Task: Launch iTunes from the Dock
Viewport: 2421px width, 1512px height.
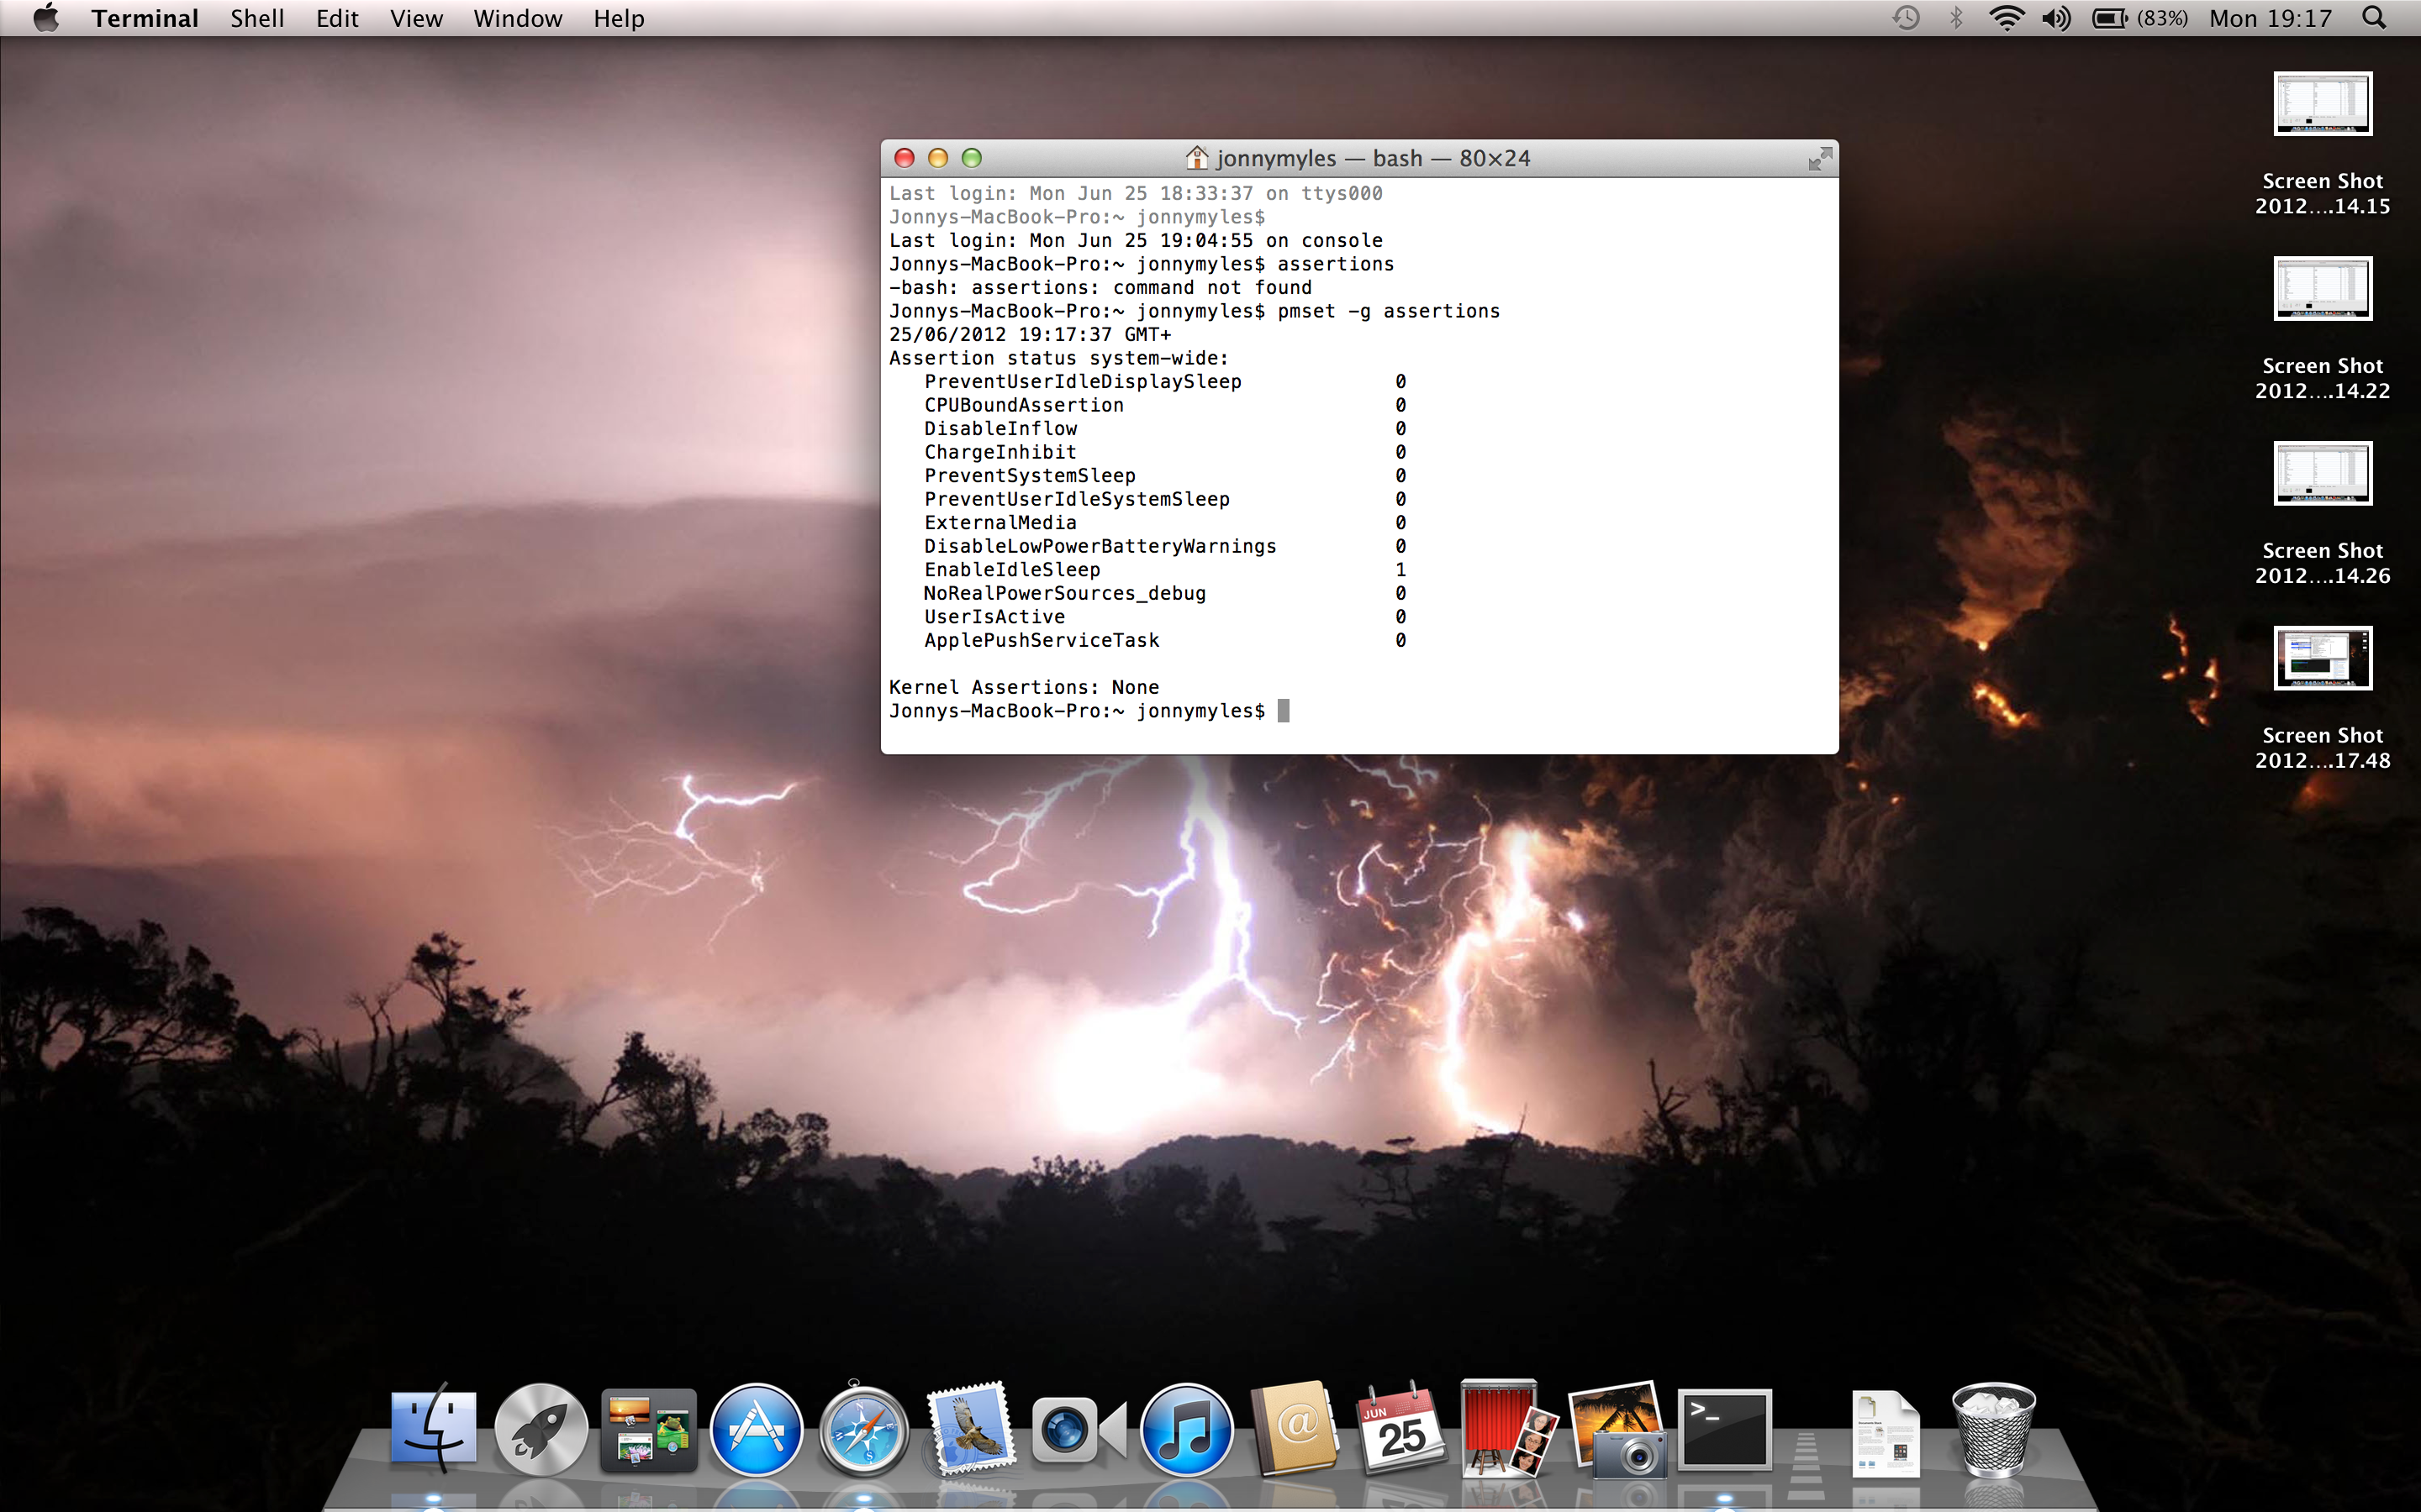Action: coord(1186,1430)
